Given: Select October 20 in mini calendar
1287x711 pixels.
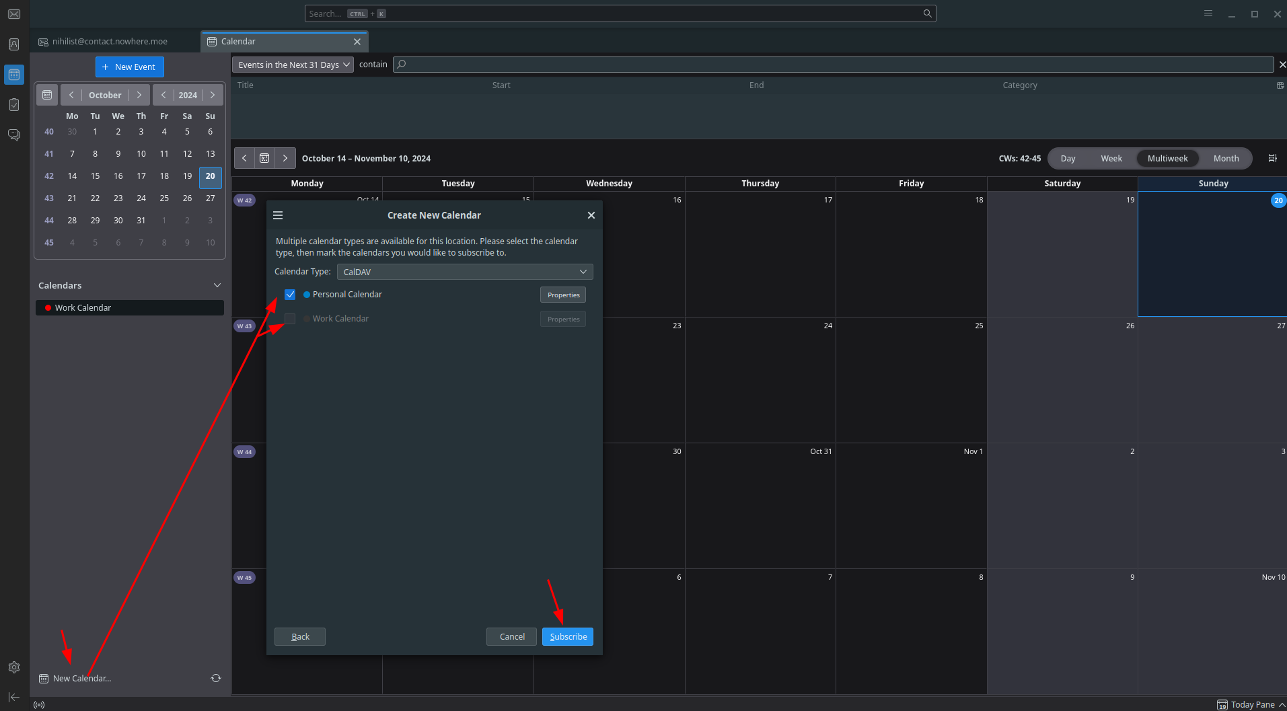Looking at the screenshot, I should (x=211, y=176).
